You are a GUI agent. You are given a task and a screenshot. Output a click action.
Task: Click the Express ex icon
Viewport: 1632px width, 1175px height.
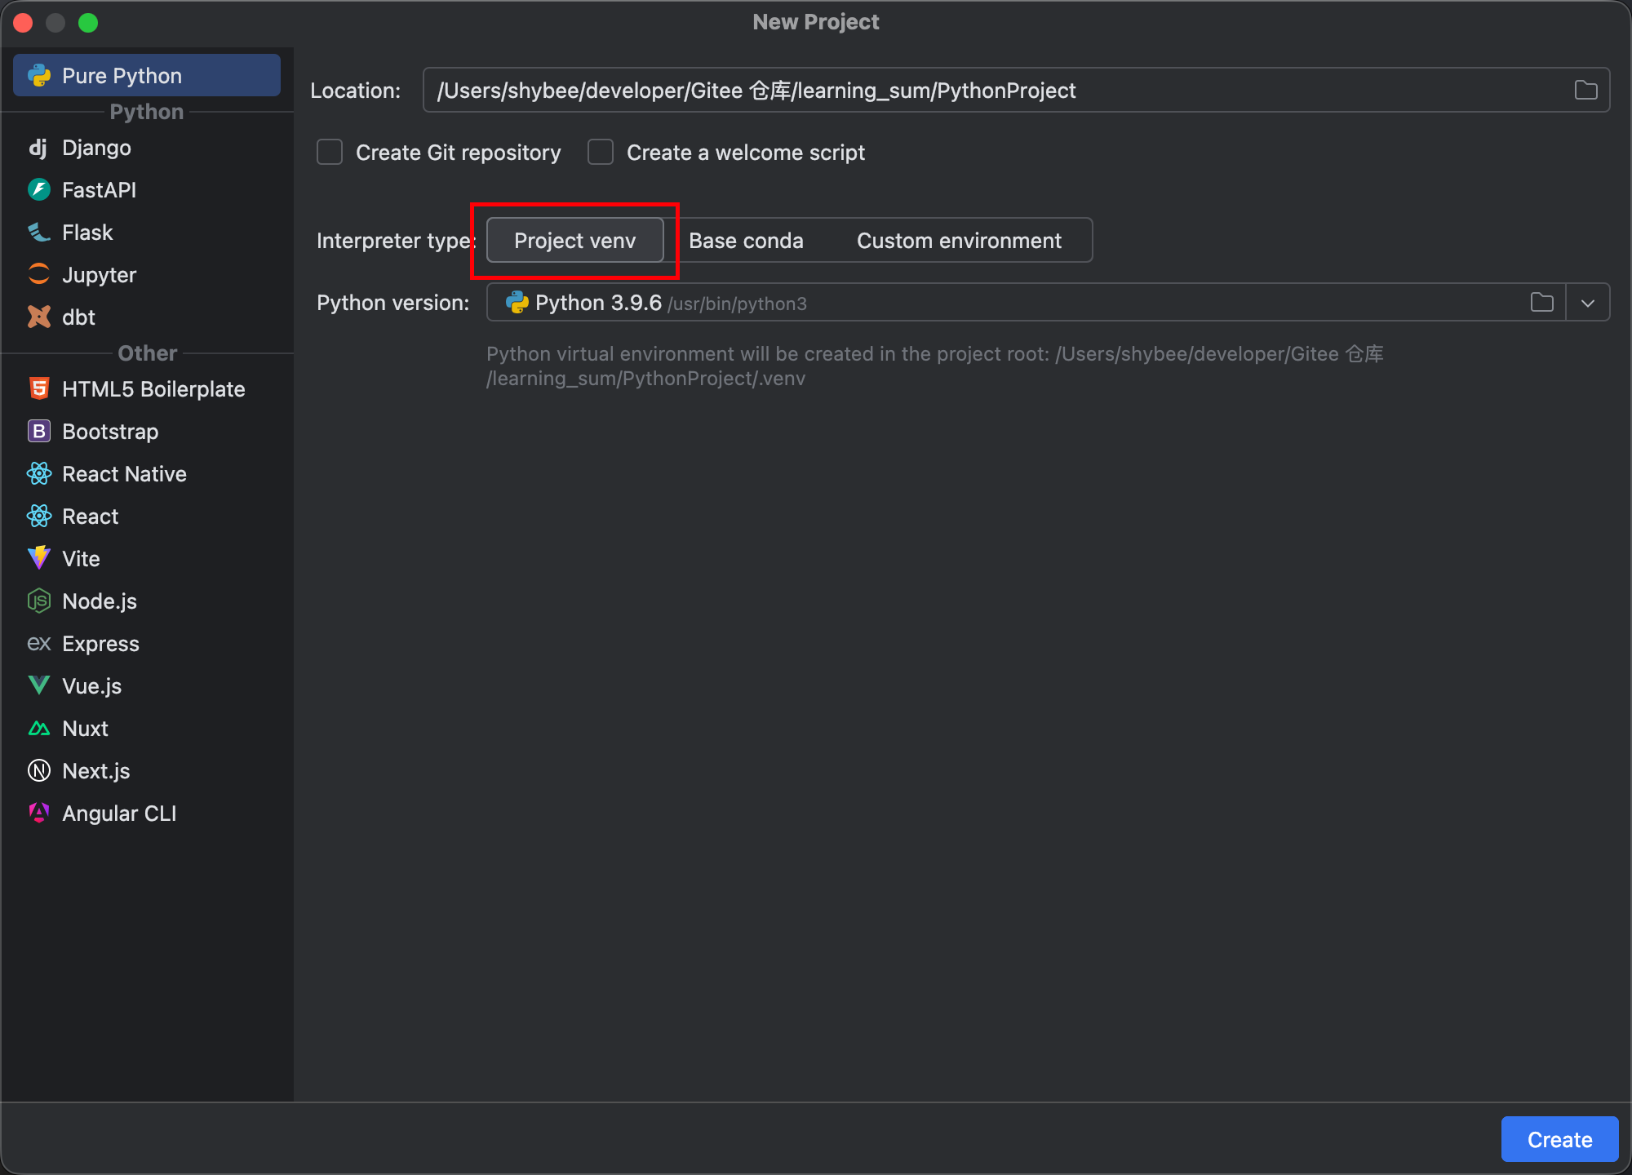[39, 643]
